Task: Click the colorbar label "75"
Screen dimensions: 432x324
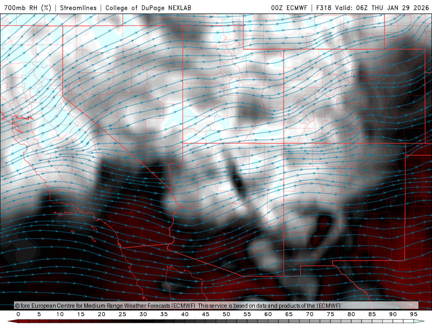Action: [x=330, y=314]
